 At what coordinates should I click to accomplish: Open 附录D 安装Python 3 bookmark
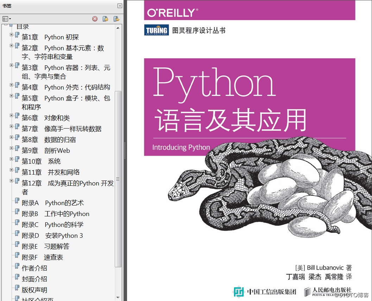52,236
